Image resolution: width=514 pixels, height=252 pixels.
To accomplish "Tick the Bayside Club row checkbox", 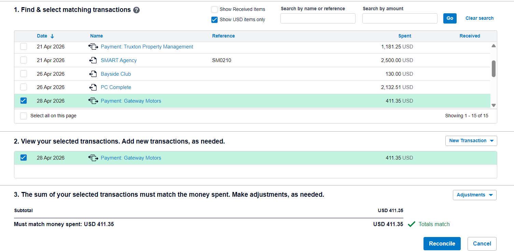I will [x=24, y=74].
